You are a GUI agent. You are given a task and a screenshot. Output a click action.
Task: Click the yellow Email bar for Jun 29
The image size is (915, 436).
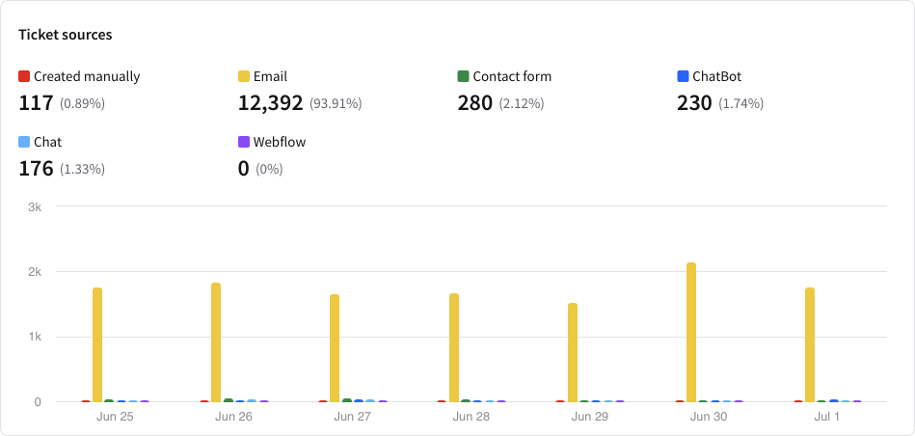(x=573, y=352)
